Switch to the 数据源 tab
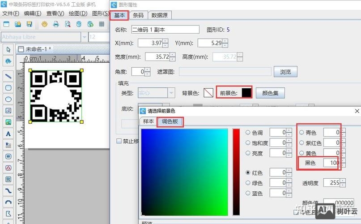This screenshot has width=361, height=224. click(160, 15)
